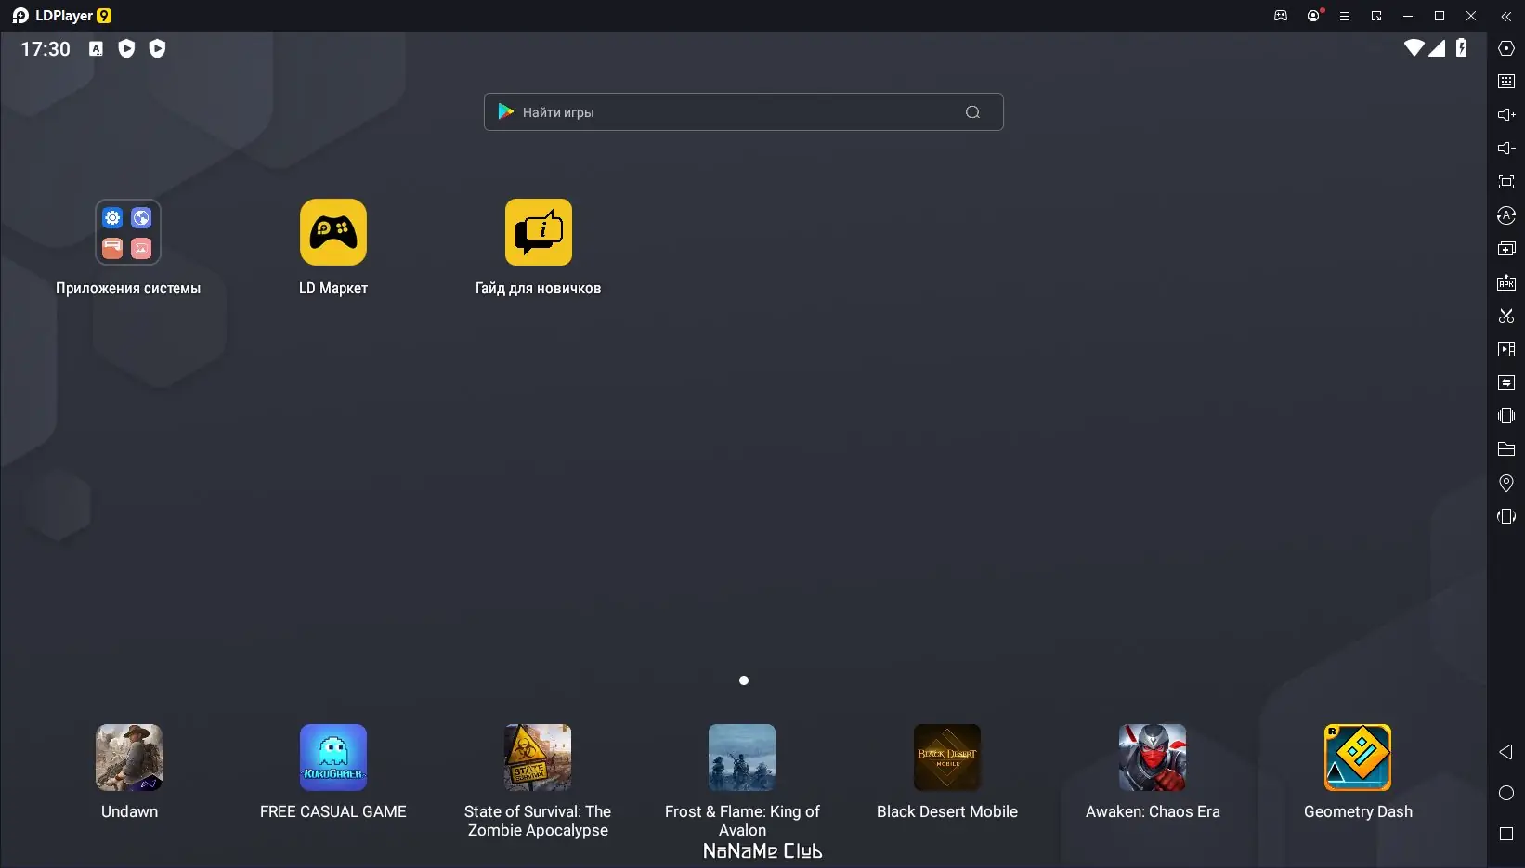The height and width of the screenshot is (868, 1525).
Task: Take screenshot with the scissors icon
Action: (1506, 316)
